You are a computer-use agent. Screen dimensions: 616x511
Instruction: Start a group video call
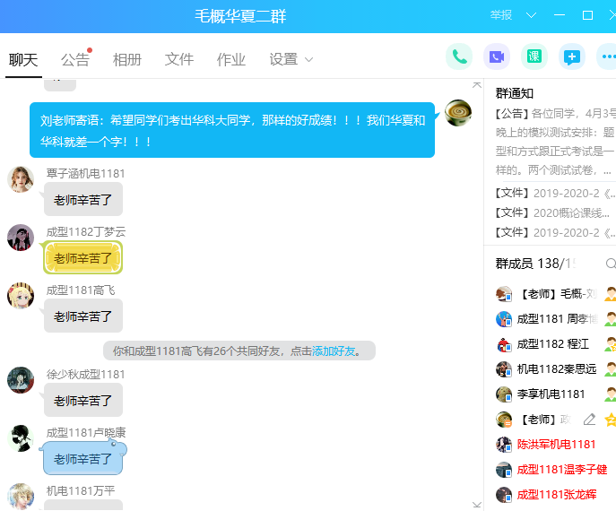[497, 56]
